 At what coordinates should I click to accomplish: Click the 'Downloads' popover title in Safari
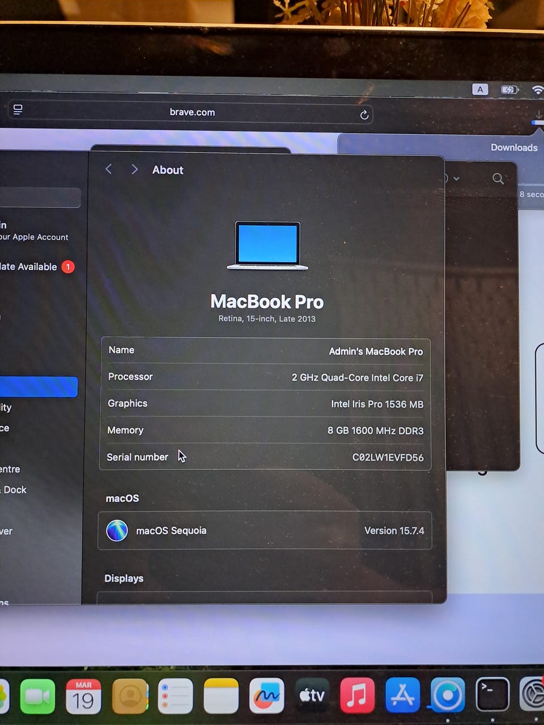coord(514,147)
